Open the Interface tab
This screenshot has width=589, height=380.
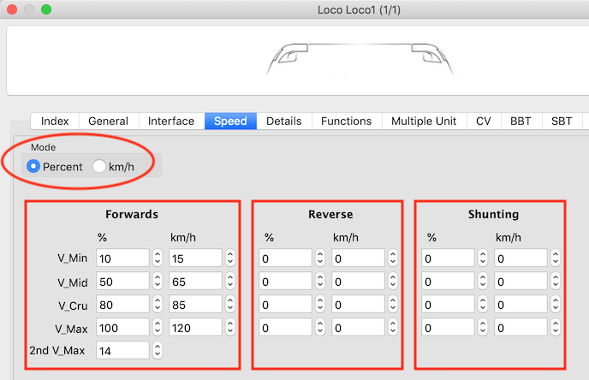[x=171, y=122]
